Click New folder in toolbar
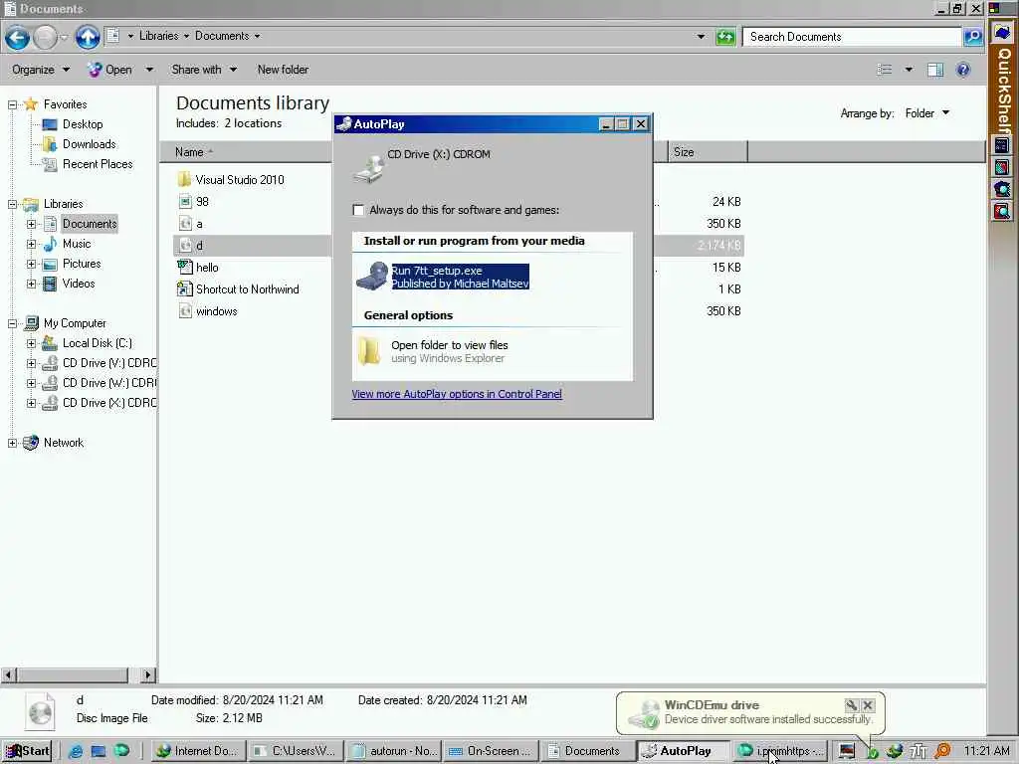This screenshot has height=764, width=1019. 283,70
